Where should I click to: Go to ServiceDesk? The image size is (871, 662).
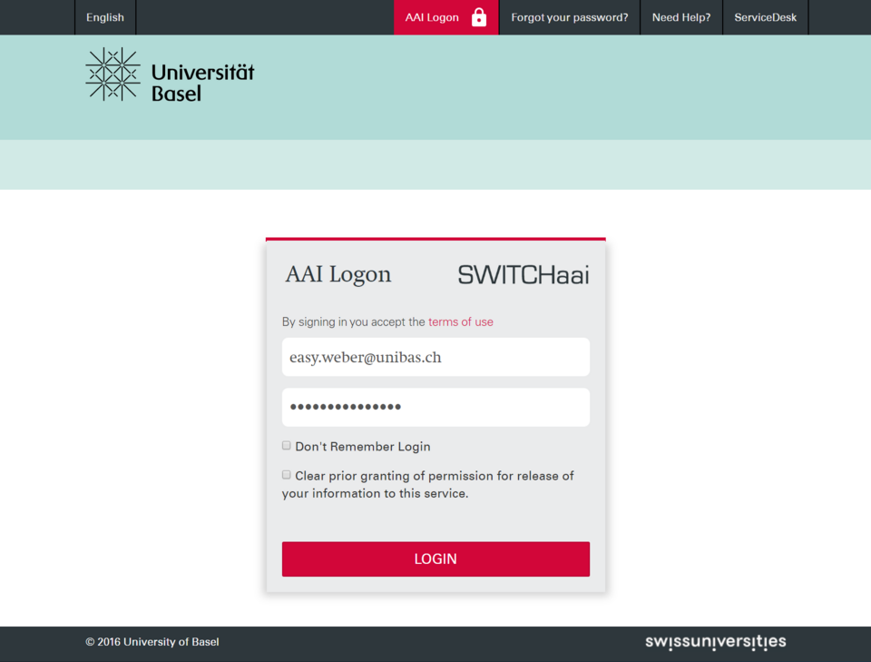[x=766, y=17]
